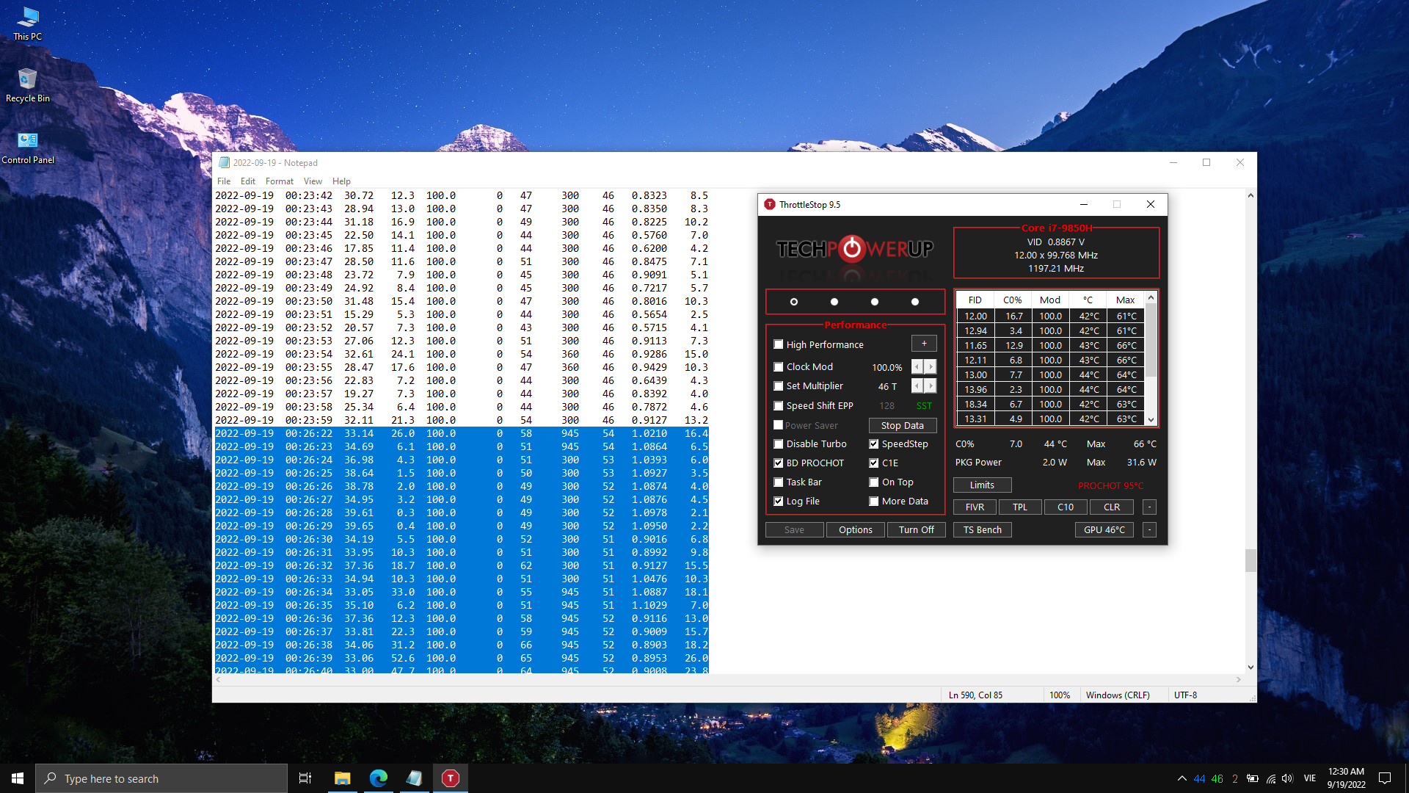Select the first ThrottleStop profile radio button
Screen dimensions: 1409x793
pyautogui.click(x=793, y=302)
